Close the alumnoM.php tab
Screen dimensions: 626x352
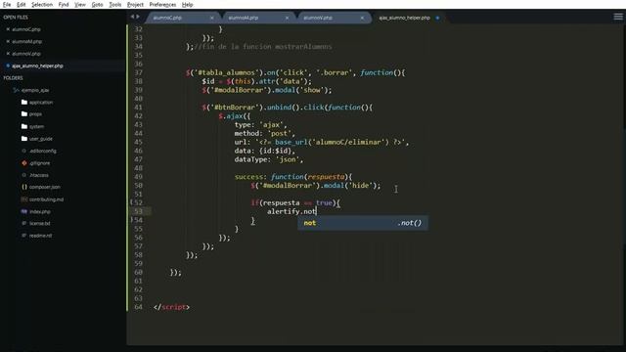click(x=287, y=18)
